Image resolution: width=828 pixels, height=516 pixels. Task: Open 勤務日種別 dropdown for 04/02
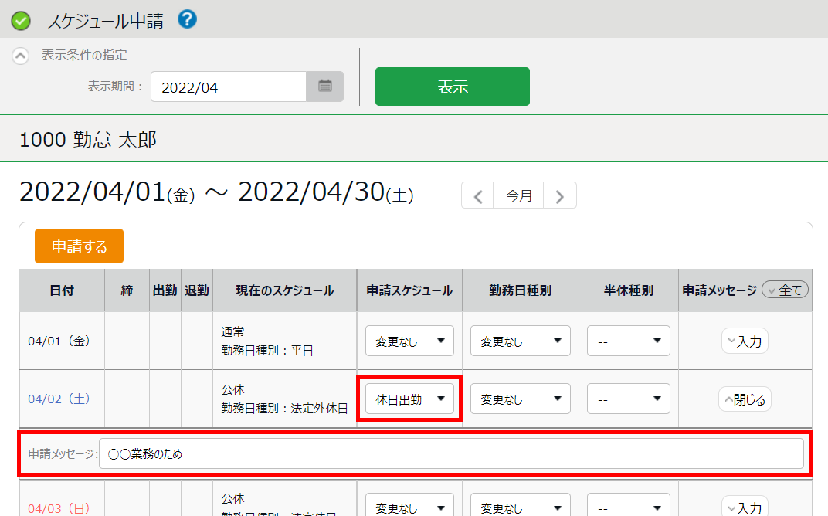pos(520,399)
